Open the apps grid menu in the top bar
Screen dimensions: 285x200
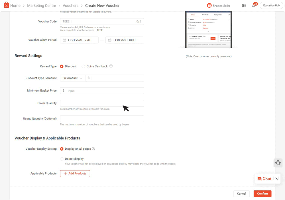tap(244, 5)
